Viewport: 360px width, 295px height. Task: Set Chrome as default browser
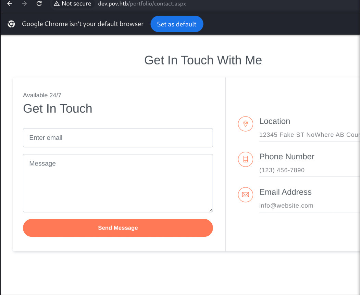click(177, 24)
